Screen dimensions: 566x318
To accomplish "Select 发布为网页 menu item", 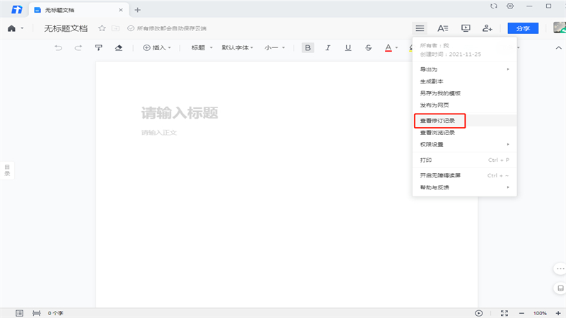I will click(x=465, y=105).
